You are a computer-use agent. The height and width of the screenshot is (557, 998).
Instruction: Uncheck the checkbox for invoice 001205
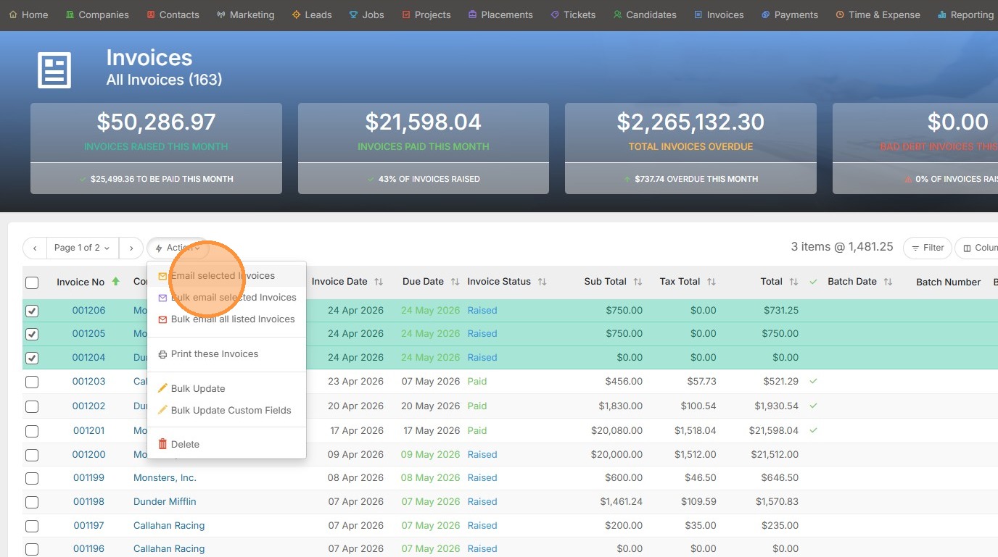32,334
